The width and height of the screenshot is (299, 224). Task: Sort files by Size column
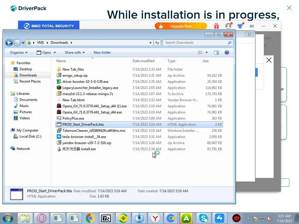[206, 61]
